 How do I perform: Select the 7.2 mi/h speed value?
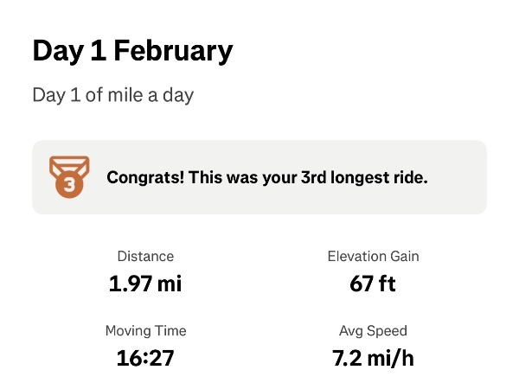pos(374,357)
